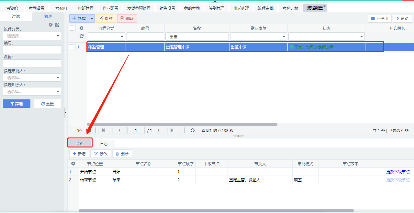This screenshot has height=213, width=414.
Task: Switch to the 排班管理 tab
Action: tap(86, 8)
